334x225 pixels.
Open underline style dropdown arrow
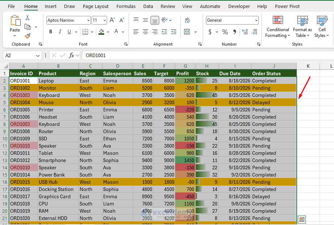pyautogui.click(x=76, y=32)
